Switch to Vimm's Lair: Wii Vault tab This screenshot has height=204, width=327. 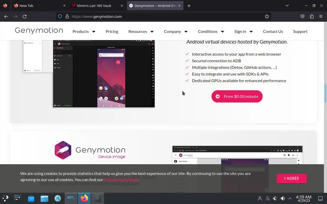(x=97, y=6)
